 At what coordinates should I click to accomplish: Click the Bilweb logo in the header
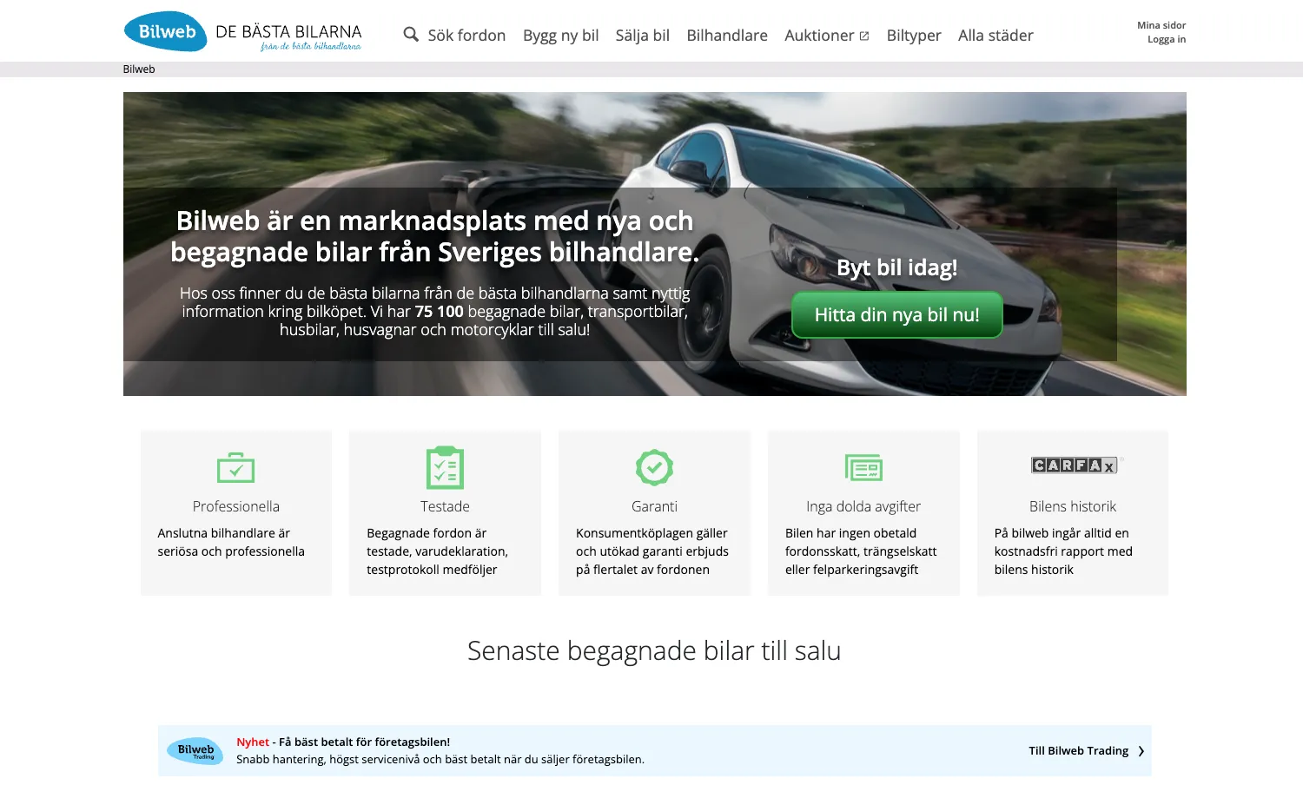pyautogui.click(x=165, y=32)
